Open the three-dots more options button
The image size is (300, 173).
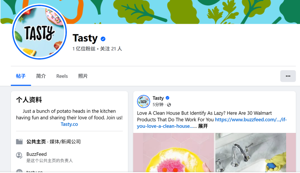click(288, 76)
